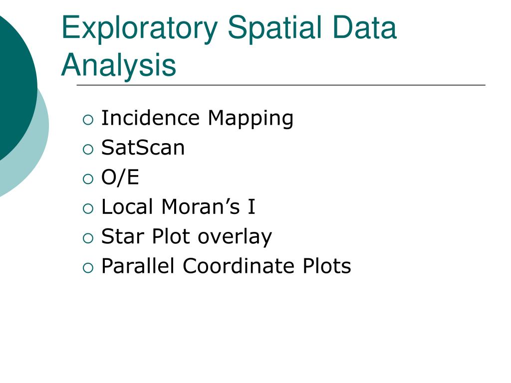Screen dimensions: 511x383
Task: Click the bullet circle beside SatScan
Action: 88,150
